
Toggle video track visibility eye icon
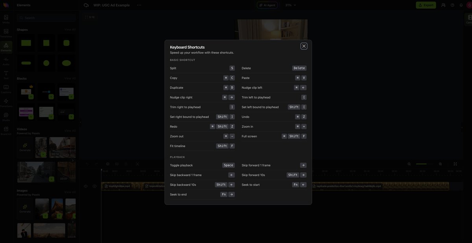pyautogui.click(x=94, y=186)
